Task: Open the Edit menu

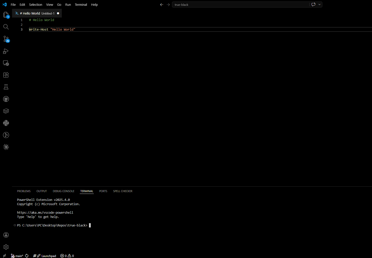Action: [22, 5]
